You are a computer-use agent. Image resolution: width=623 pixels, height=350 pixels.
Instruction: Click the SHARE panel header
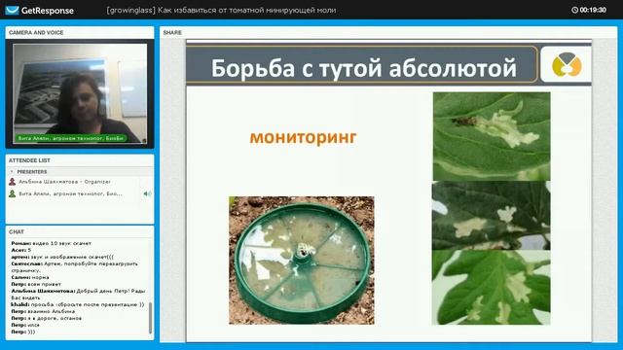(x=388, y=32)
